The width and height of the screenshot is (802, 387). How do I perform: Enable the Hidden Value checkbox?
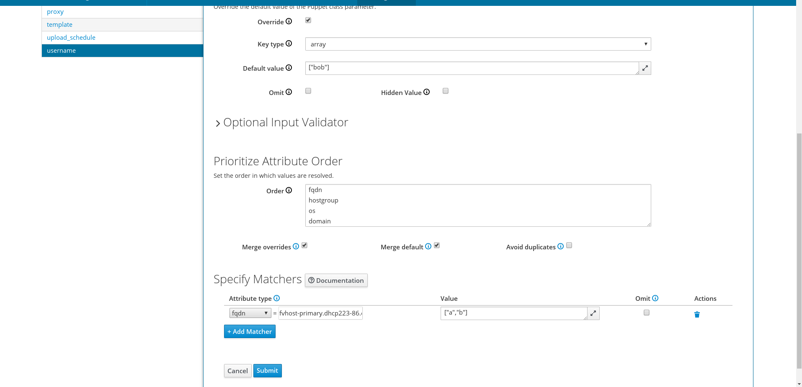tap(446, 91)
